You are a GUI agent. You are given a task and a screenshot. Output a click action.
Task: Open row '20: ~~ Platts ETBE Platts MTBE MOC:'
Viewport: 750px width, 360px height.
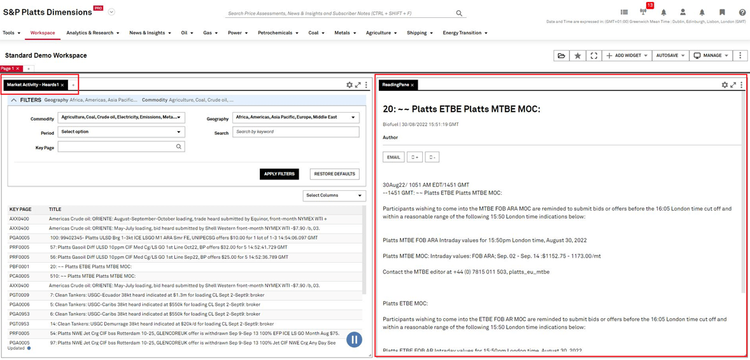click(185, 267)
